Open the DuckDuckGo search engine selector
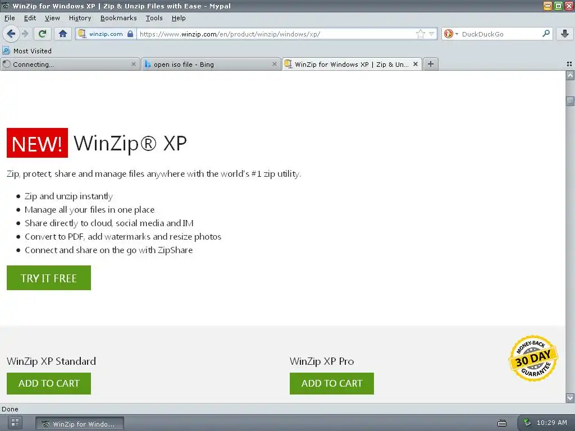The image size is (575, 431). pyautogui.click(x=451, y=34)
